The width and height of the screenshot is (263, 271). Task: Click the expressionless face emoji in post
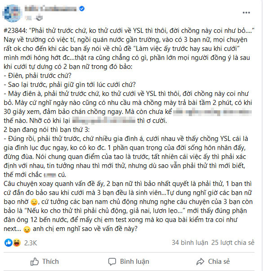click(34, 202)
